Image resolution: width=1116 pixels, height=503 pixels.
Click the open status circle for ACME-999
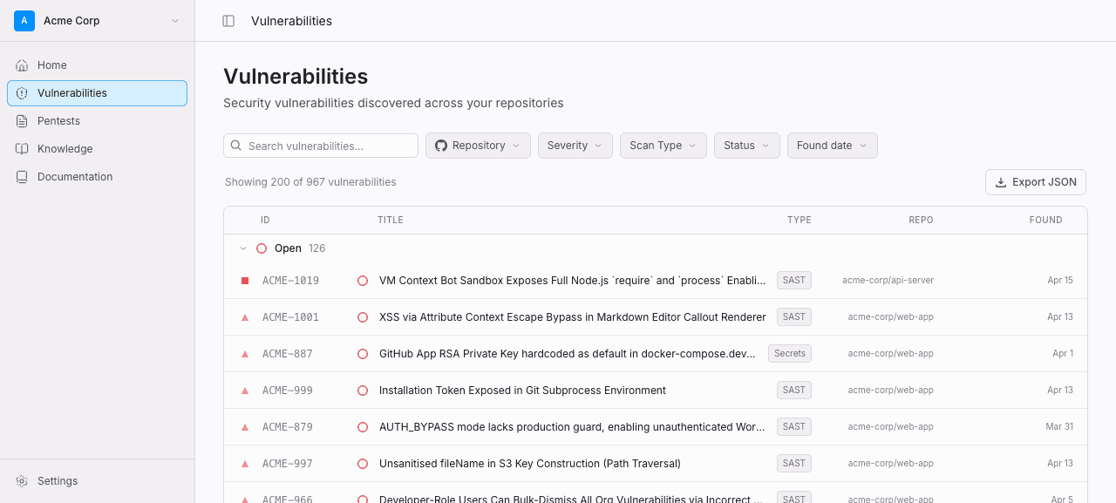click(363, 391)
